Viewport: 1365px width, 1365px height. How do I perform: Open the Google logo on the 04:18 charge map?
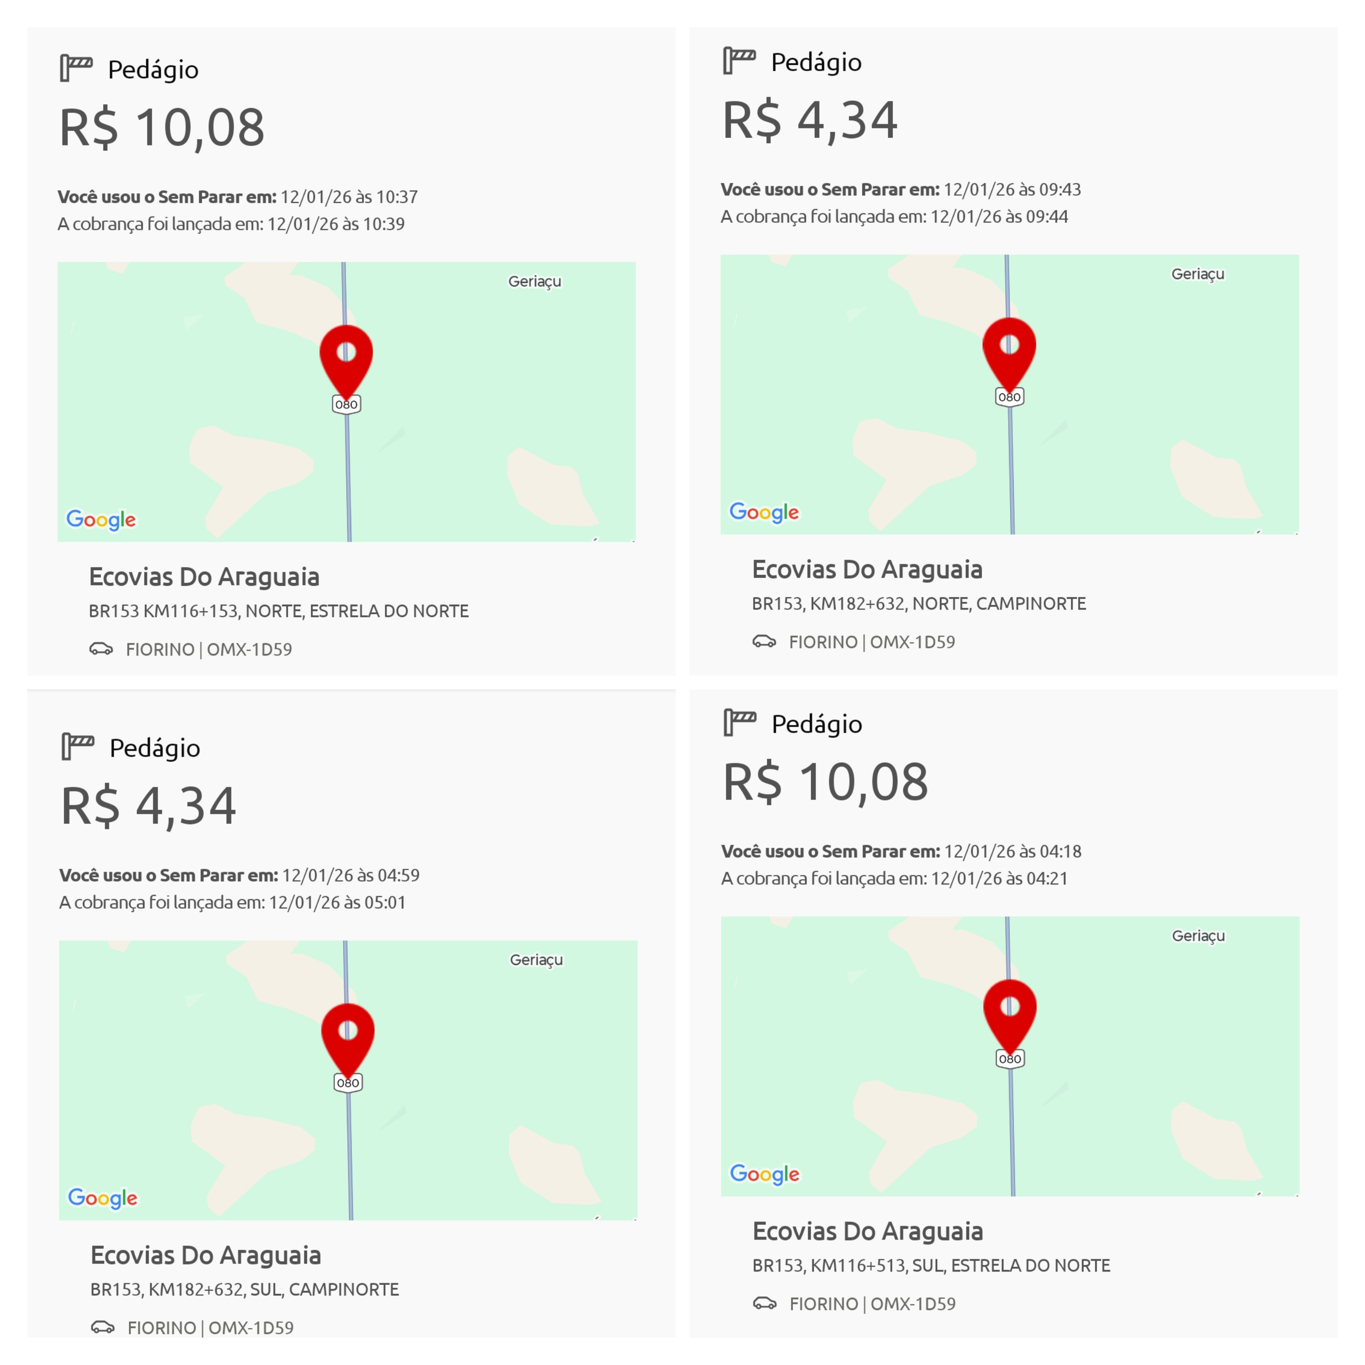click(764, 1174)
